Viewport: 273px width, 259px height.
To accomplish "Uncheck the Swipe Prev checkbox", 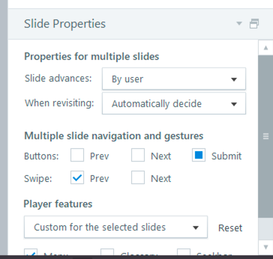I will tap(77, 178).
